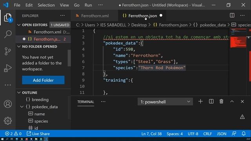Open the Run and Debug view
Screen dimensions: 251x141
tap(8, 68)
